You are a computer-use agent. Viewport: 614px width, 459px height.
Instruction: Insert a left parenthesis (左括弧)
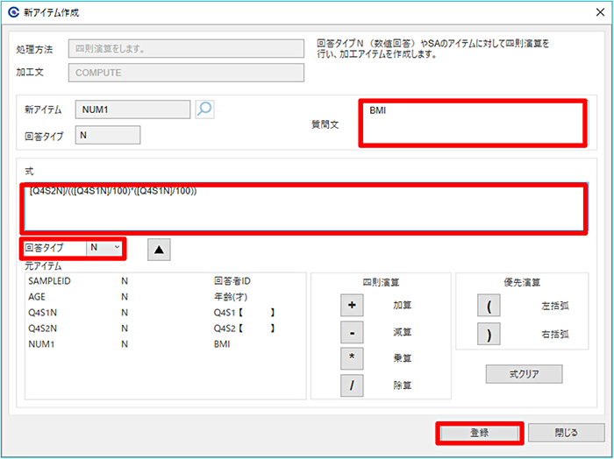488,306
